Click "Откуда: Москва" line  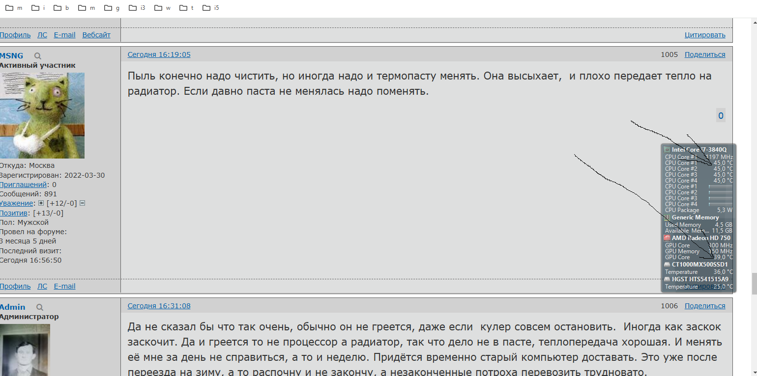point(27,165)
